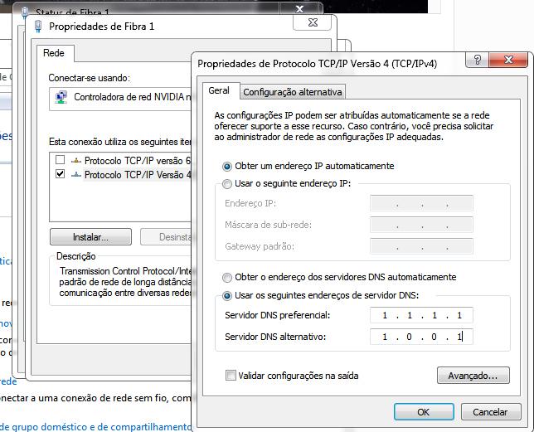Check 'Validar configurações na saída' box

click(231, 376)
